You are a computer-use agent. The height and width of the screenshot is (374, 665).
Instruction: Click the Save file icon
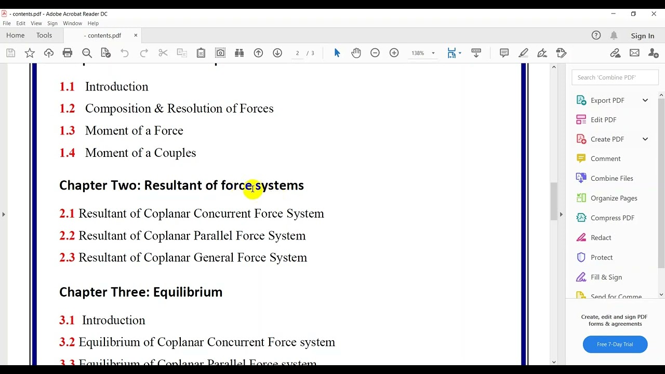[11, 53]
